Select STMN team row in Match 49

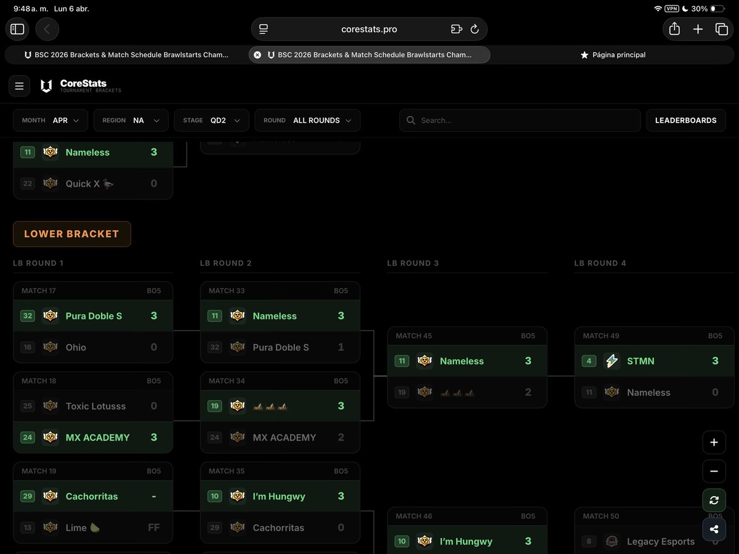pyautogui.click(x=654, y=361)
